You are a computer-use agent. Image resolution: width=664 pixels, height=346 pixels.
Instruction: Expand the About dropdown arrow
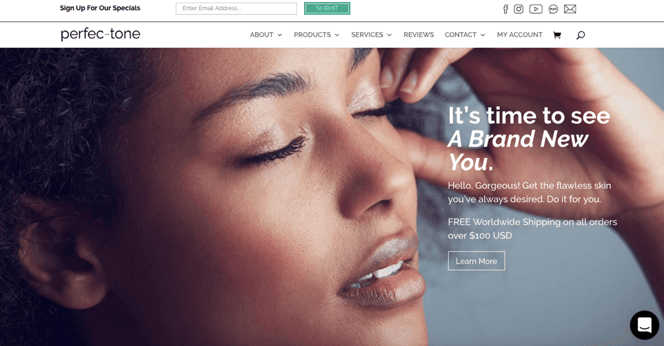(x=280, y=35)
